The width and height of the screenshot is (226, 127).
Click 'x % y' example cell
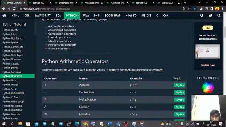point(133,114)
